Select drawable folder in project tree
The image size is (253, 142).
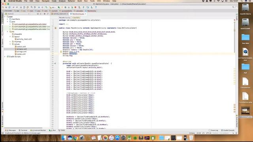[x=17, y=34]
